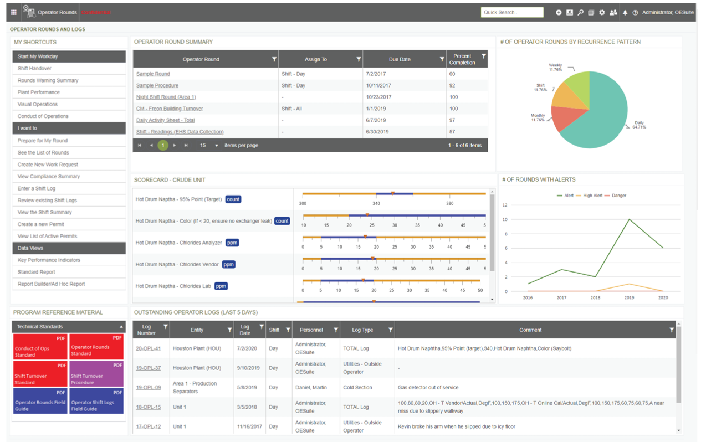The height and width of the screenshot is (442, 706).
Task: Click the add new plus icon
Action: click(559, 12)
